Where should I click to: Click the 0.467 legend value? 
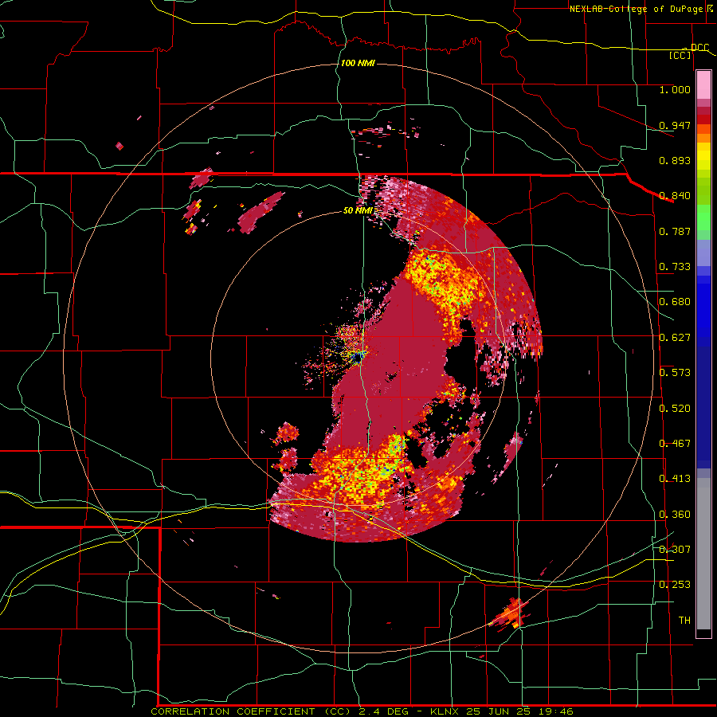point(675,444)
